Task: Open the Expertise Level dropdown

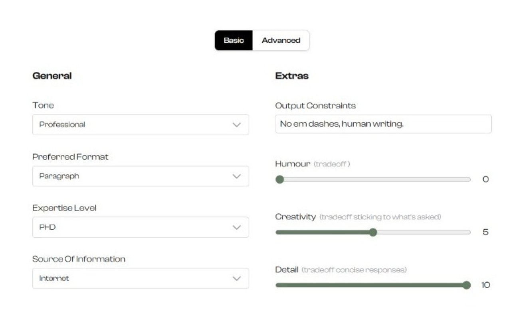Action: point(140,227)
